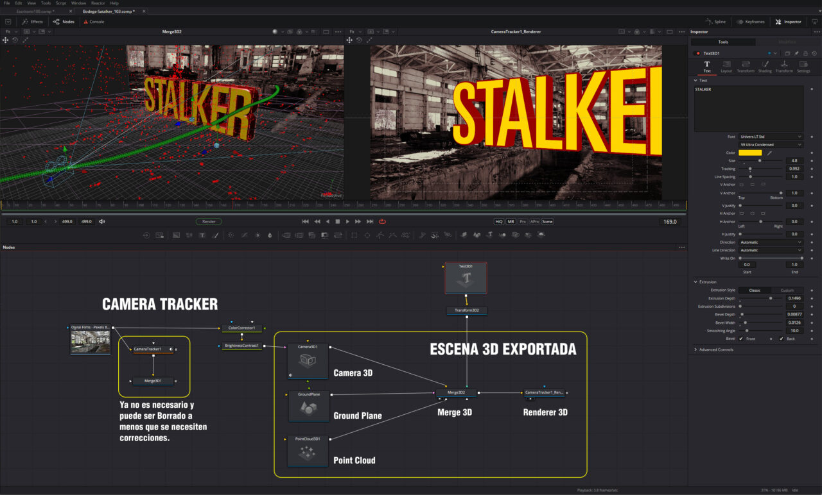The width and height of the screenshot is (822, 495).
Task: Open the Tools menu
Action: (x=46, y=3)
